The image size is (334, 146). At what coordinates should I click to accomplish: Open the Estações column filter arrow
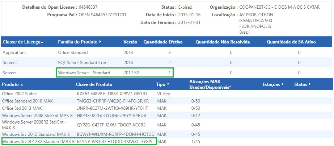click(283, 84)
